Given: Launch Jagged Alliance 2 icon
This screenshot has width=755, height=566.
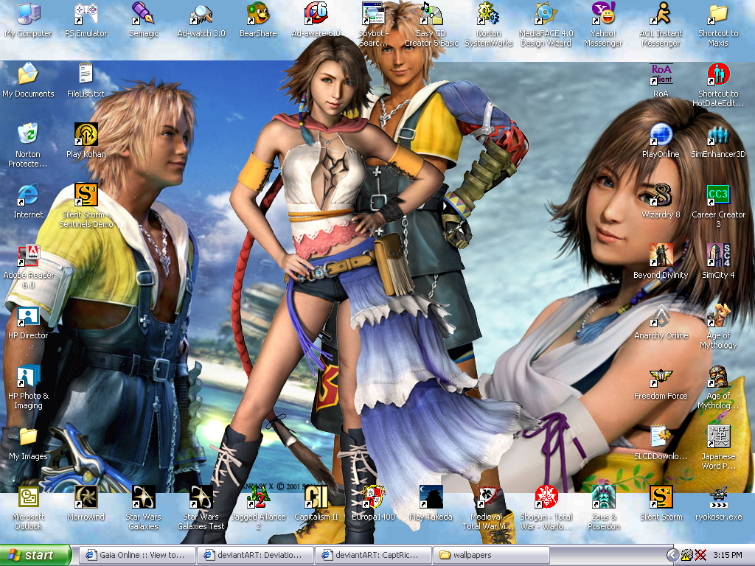Looking at the screenshot, I should (258, 509).
